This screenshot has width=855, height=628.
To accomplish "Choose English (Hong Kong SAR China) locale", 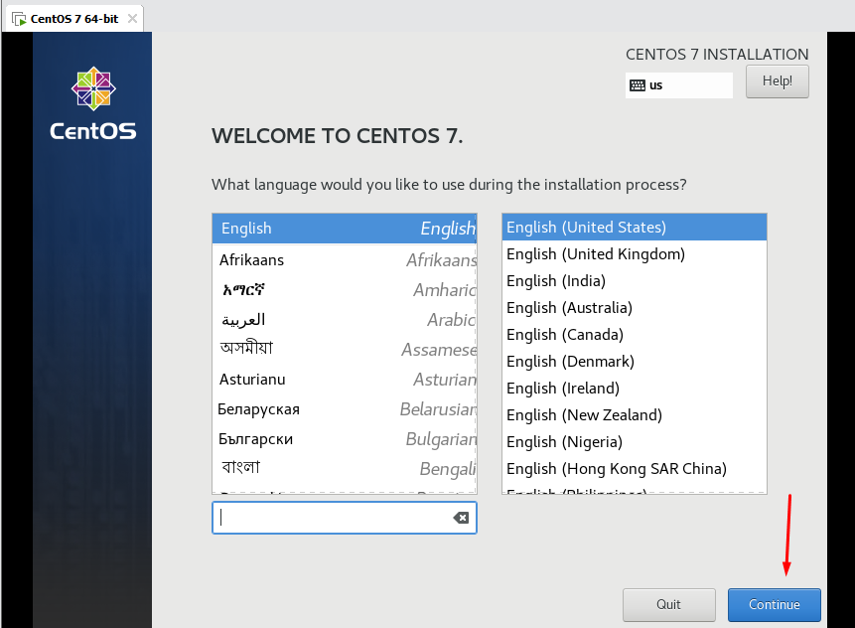I will point(635,469).
